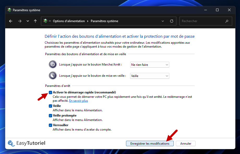
Task: Click the power options icon in address bar
Action: (x=45, y=21)
